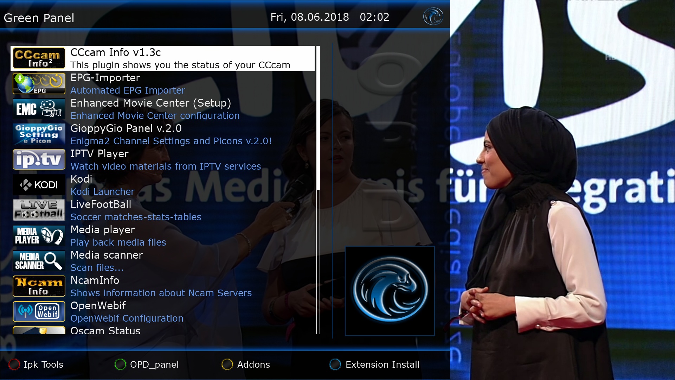
Task: Launch the ip.tv player icon
Action: tap(39, 159)
